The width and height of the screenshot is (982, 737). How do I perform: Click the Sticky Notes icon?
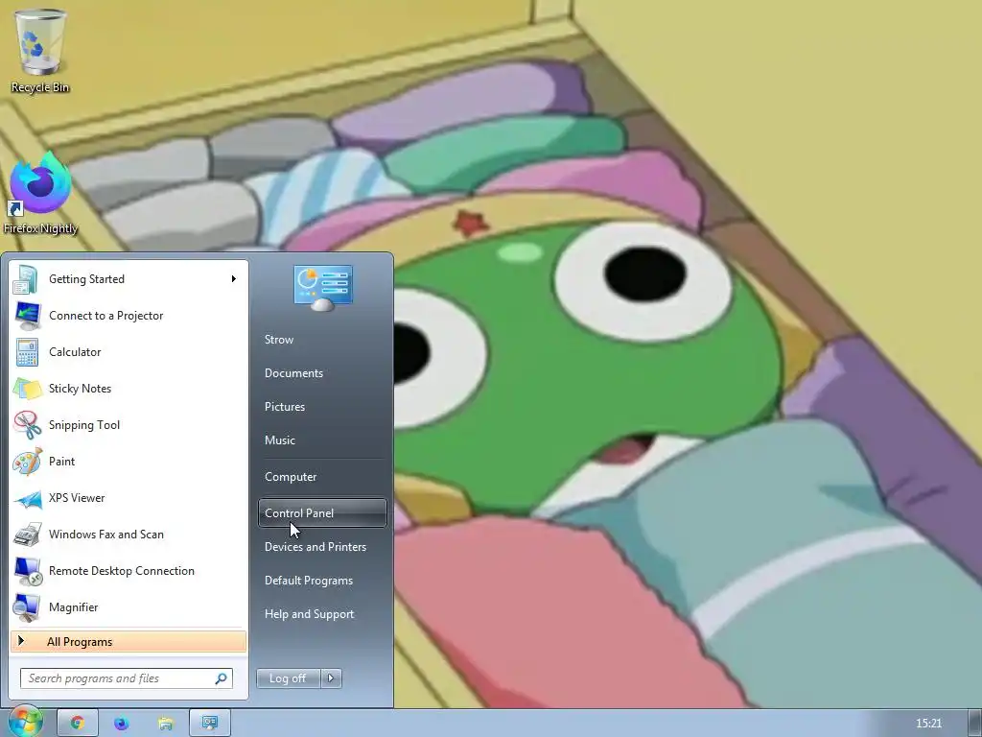coord(26,389)
